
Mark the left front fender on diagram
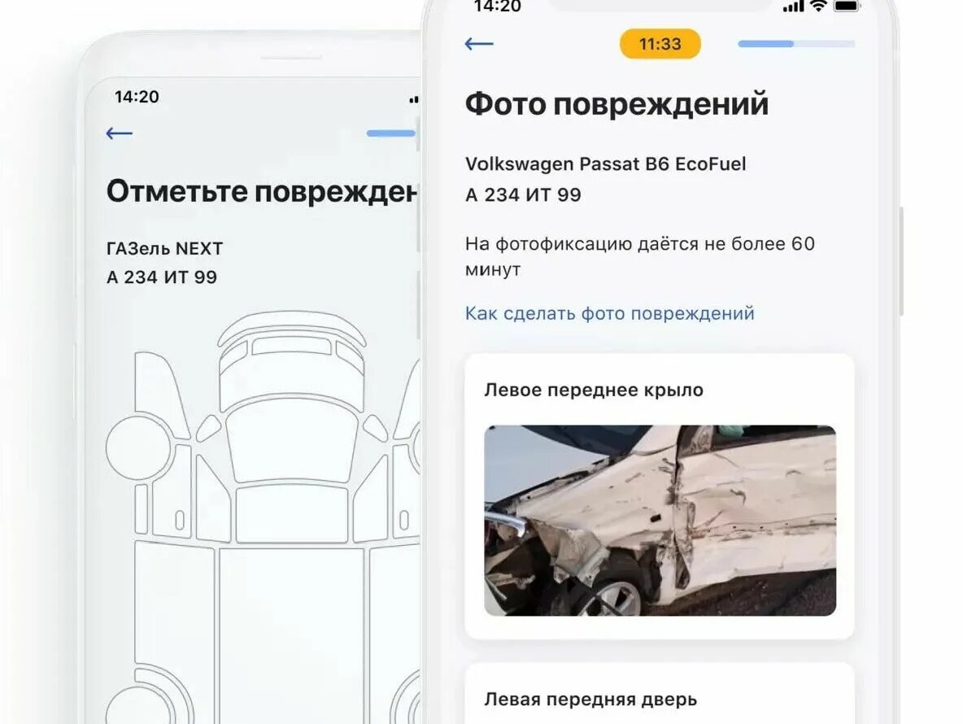[161, 395]
